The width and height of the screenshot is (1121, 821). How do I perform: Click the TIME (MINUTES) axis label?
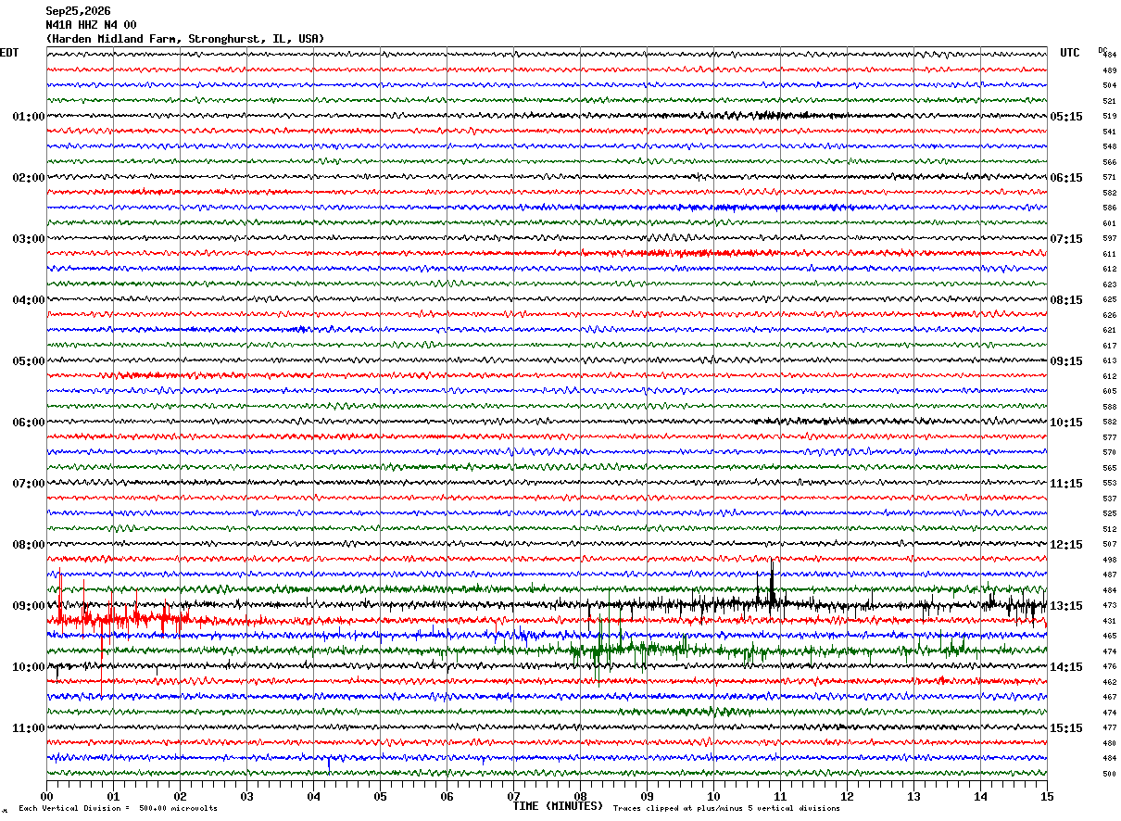pyautogui.click(x=558, y=806)
